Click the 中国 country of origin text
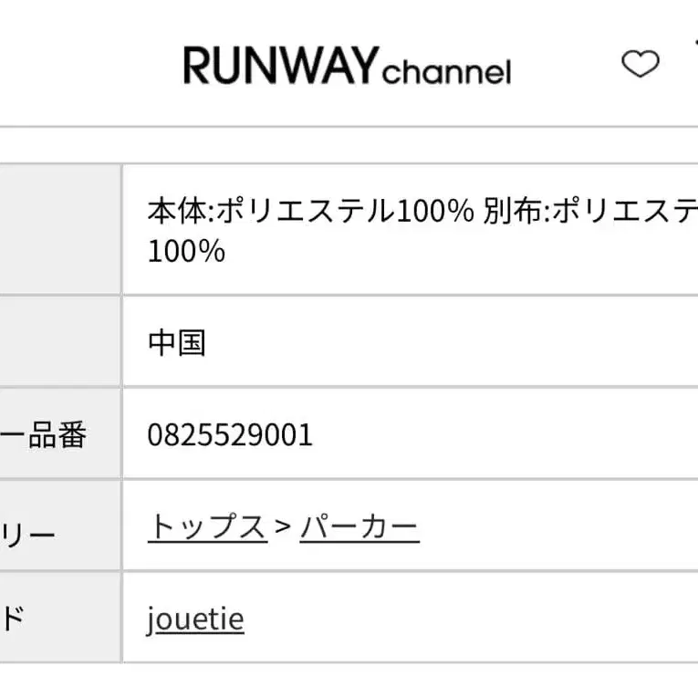Viewport: 698px width, 698px height. point(177,343)
